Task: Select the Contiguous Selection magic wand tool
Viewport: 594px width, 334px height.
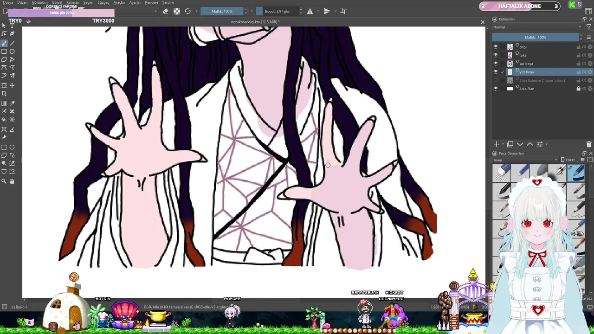Action: pyautogui.click(x=4, y=163)
